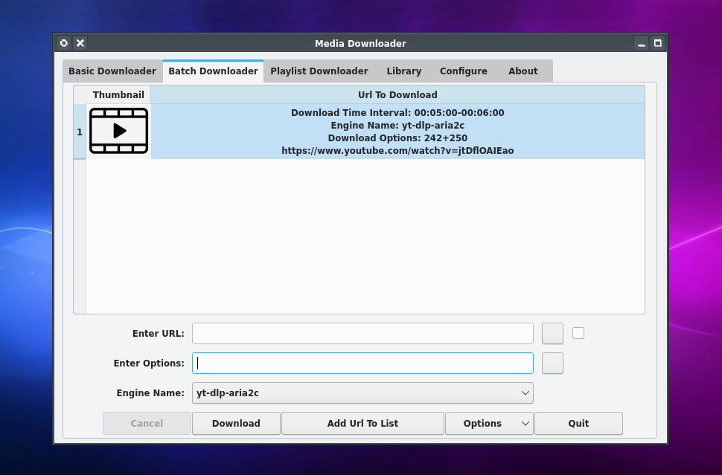The image size is (722, 475).
Task: Click inside the Enter URL field
Action: (362, 333)
